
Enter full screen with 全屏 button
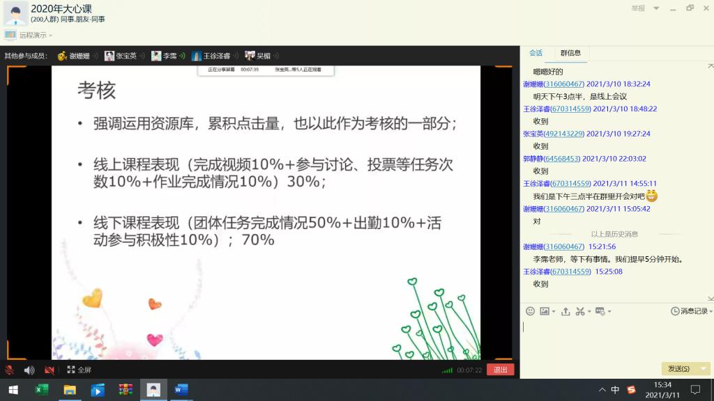pos(79,370)
